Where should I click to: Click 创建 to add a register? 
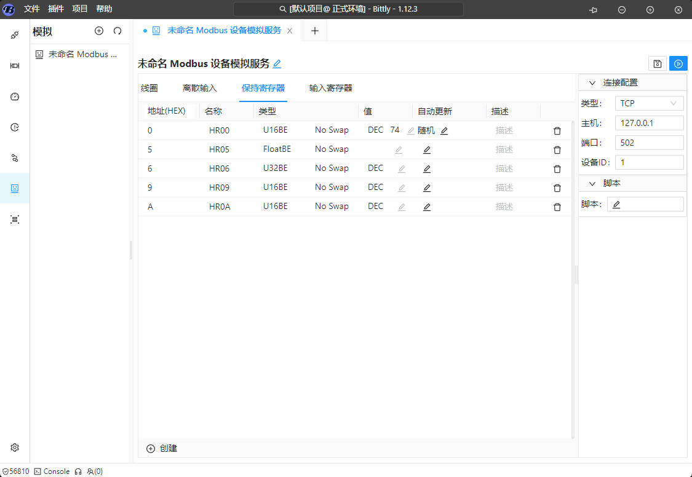coord(162,449)
